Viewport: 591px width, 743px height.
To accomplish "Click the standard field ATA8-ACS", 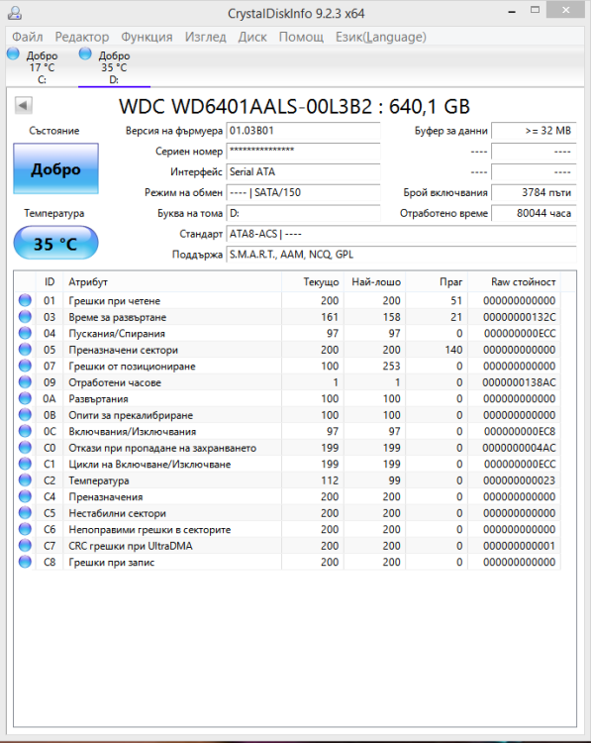I will point(401,234).
